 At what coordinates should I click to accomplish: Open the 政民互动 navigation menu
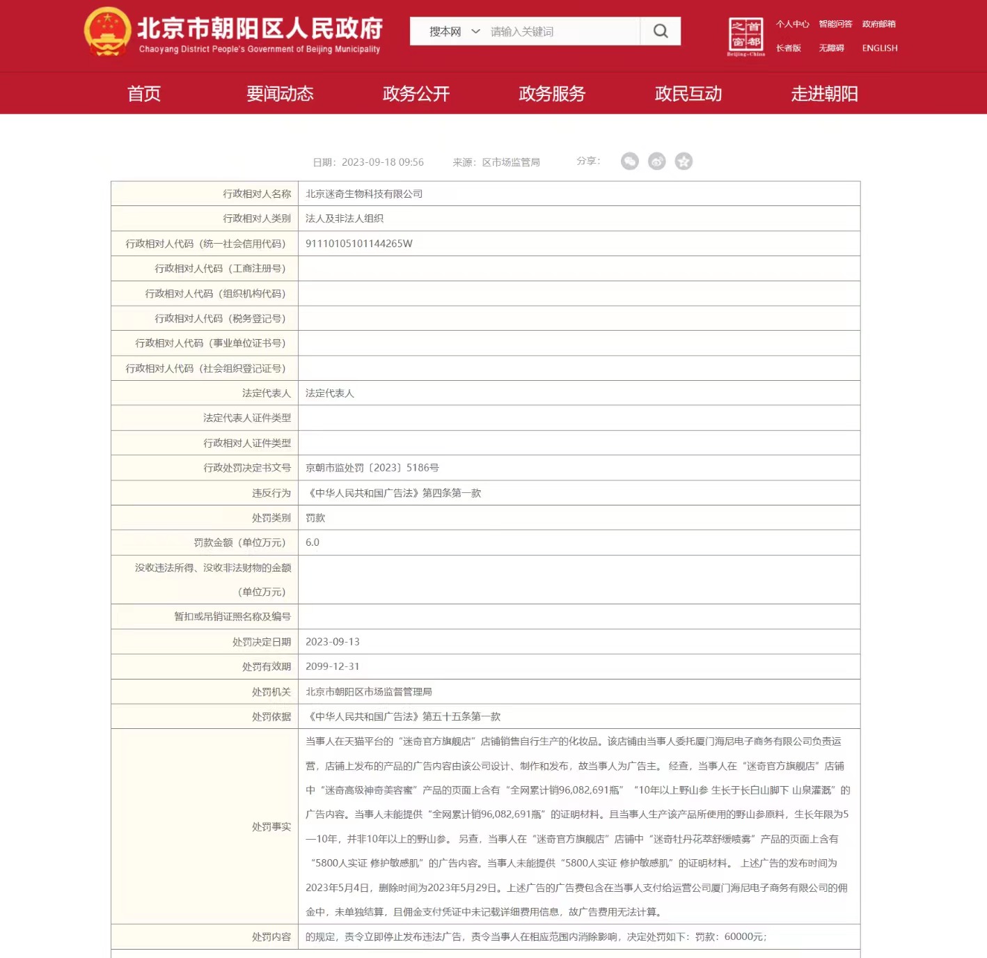688,93
